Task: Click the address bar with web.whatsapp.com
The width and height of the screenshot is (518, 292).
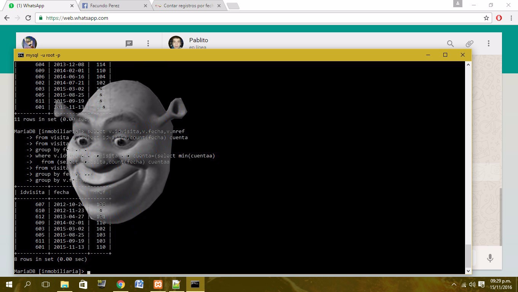Action: click(x=263, y=18)
